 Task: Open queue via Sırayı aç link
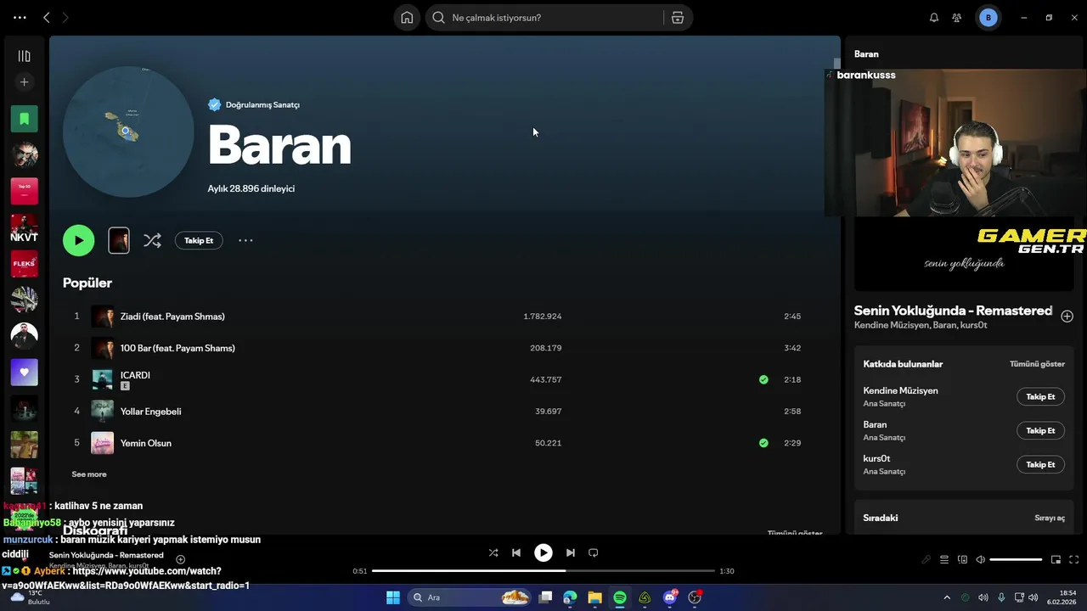(1050, 518)
